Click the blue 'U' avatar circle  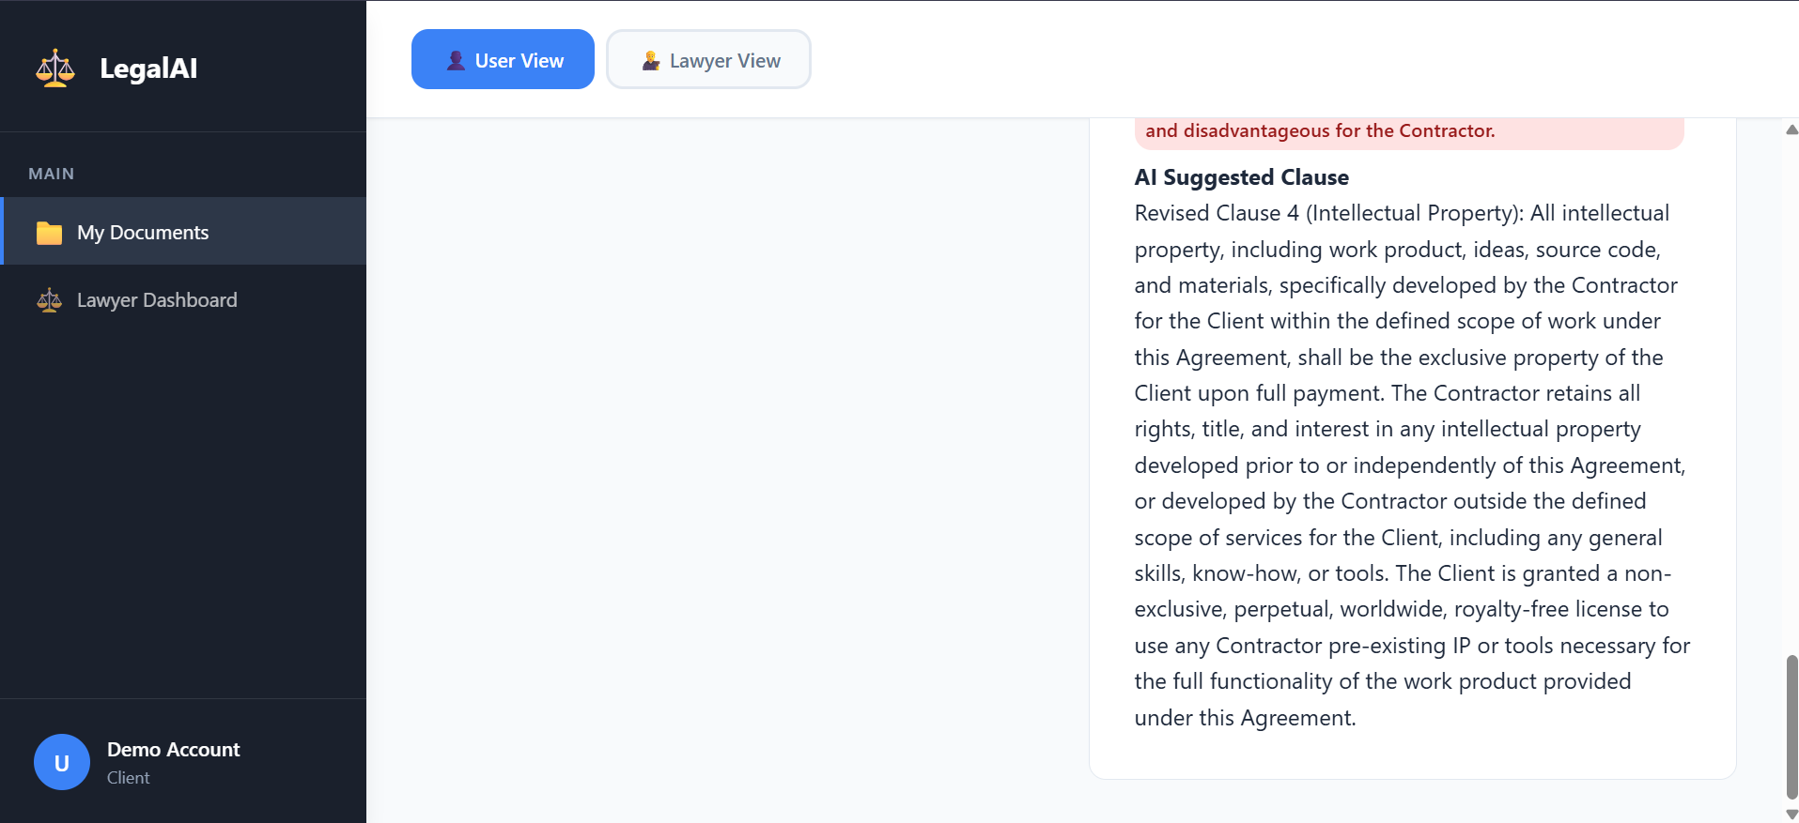pos(62,762)
